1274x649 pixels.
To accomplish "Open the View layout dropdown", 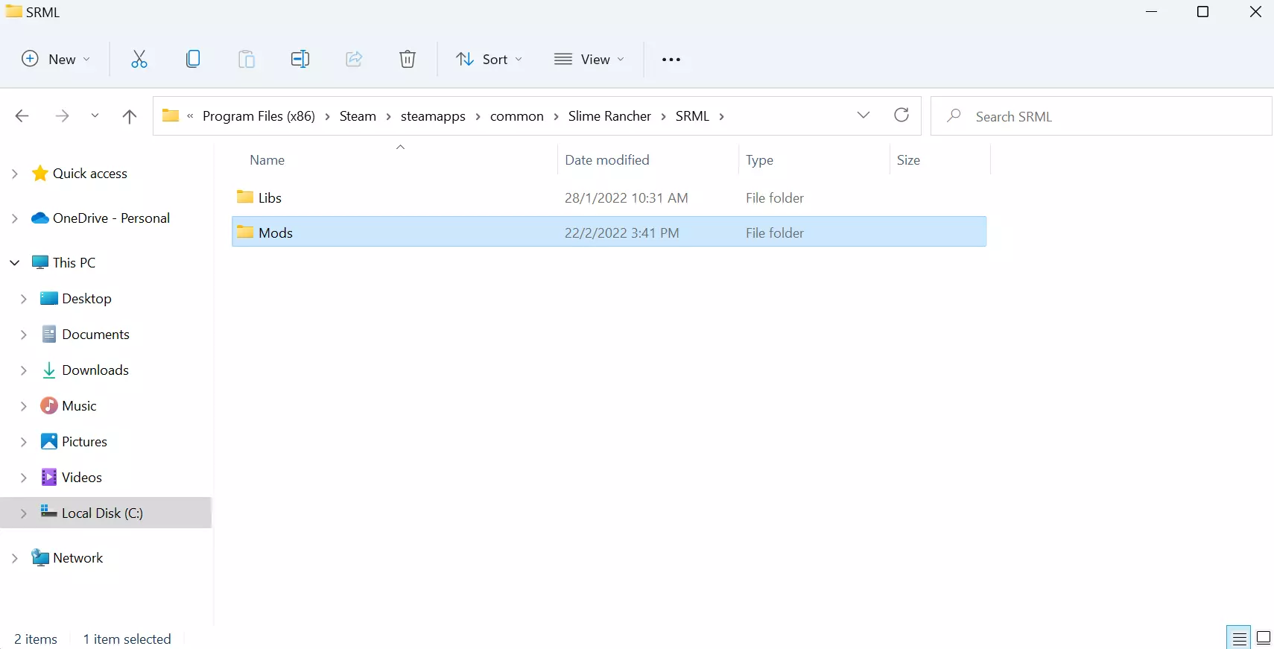I will click(x=589, y=59).
